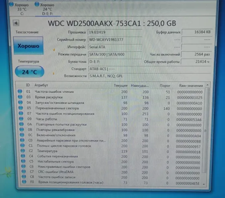Click status icon for attribute 04
Screen dimensions: 225x198
point(20,102)
